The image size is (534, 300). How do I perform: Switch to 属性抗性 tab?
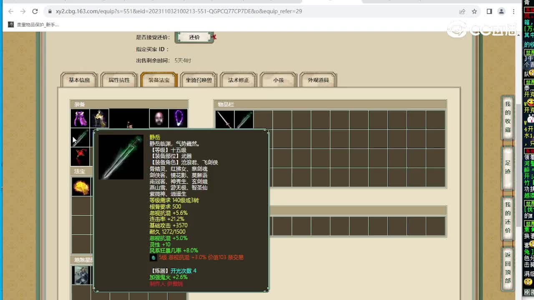[119, 80]
